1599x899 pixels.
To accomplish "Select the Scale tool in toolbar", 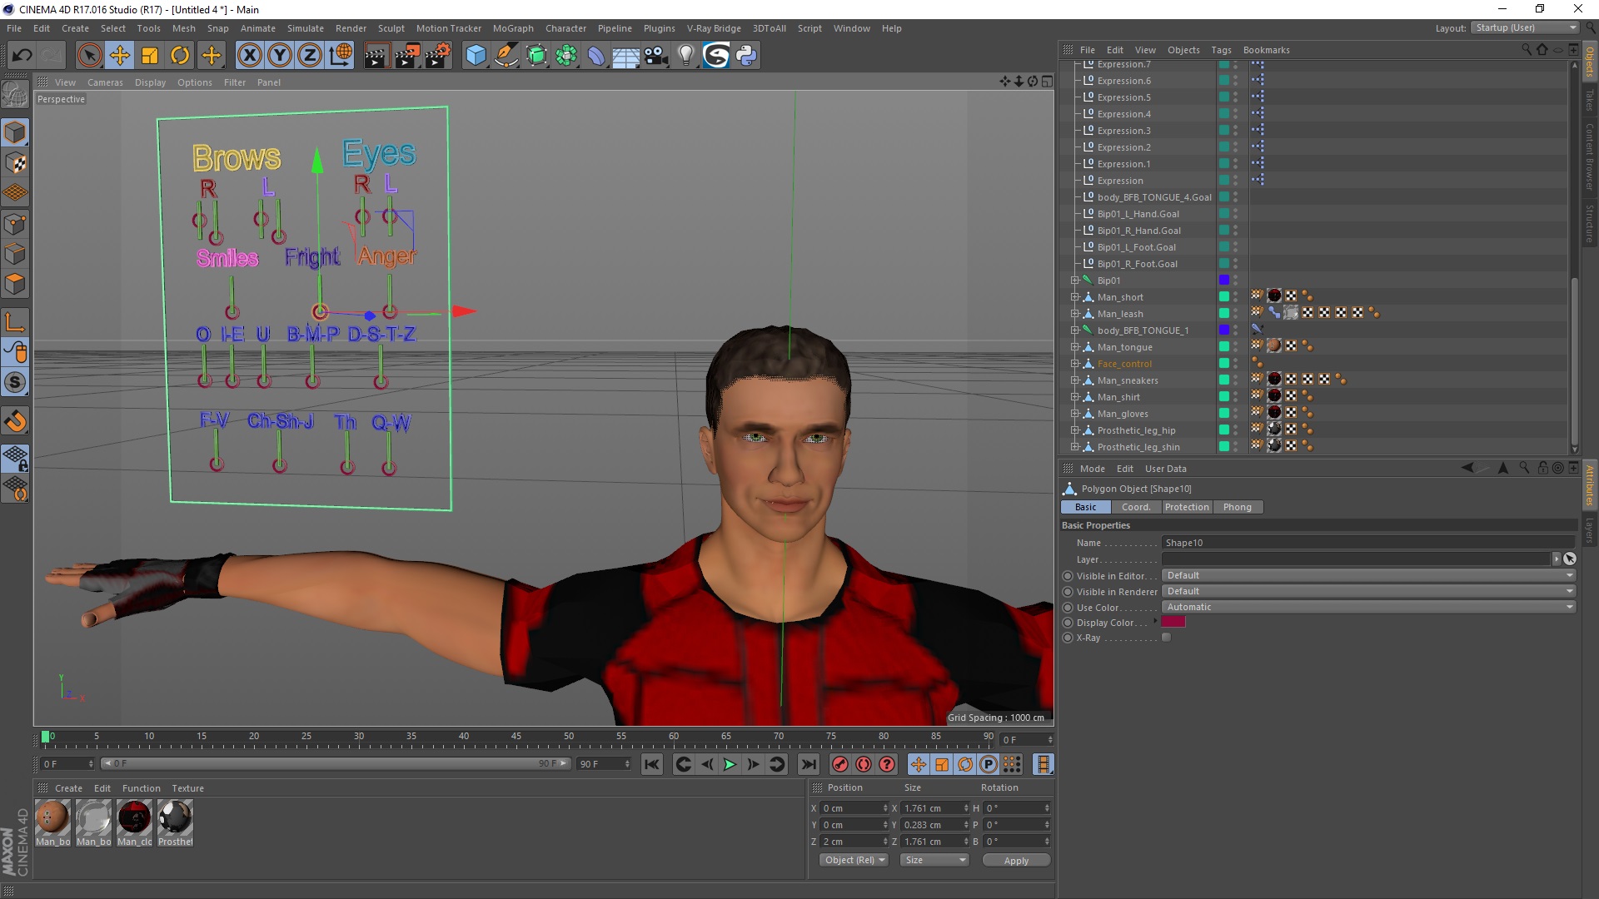I will coord(149,54).
